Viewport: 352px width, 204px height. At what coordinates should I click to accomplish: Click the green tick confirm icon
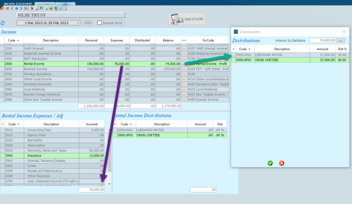(x=270, y=163)
